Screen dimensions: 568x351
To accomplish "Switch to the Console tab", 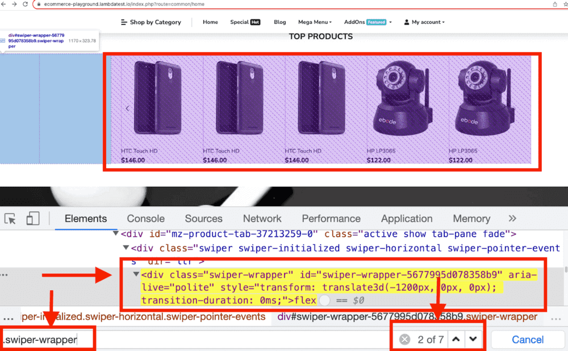I will click(x=145, y=218).
